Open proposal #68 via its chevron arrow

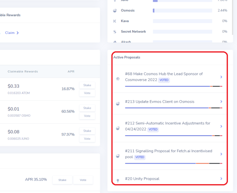[221, 77]
